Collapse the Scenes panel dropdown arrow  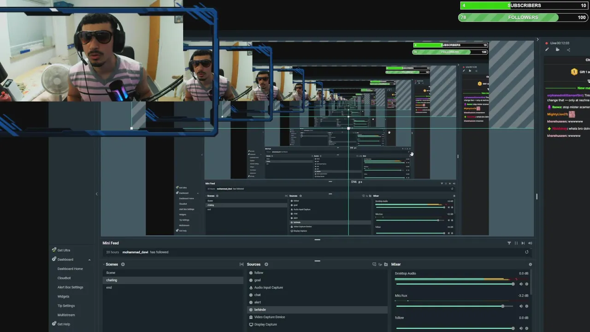[x=104, y=265]
